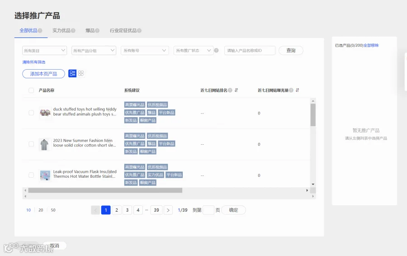Screen dimensions: 407x256
Task: Click the horizontal scrollbar under product table
Action: click(105, 190)
